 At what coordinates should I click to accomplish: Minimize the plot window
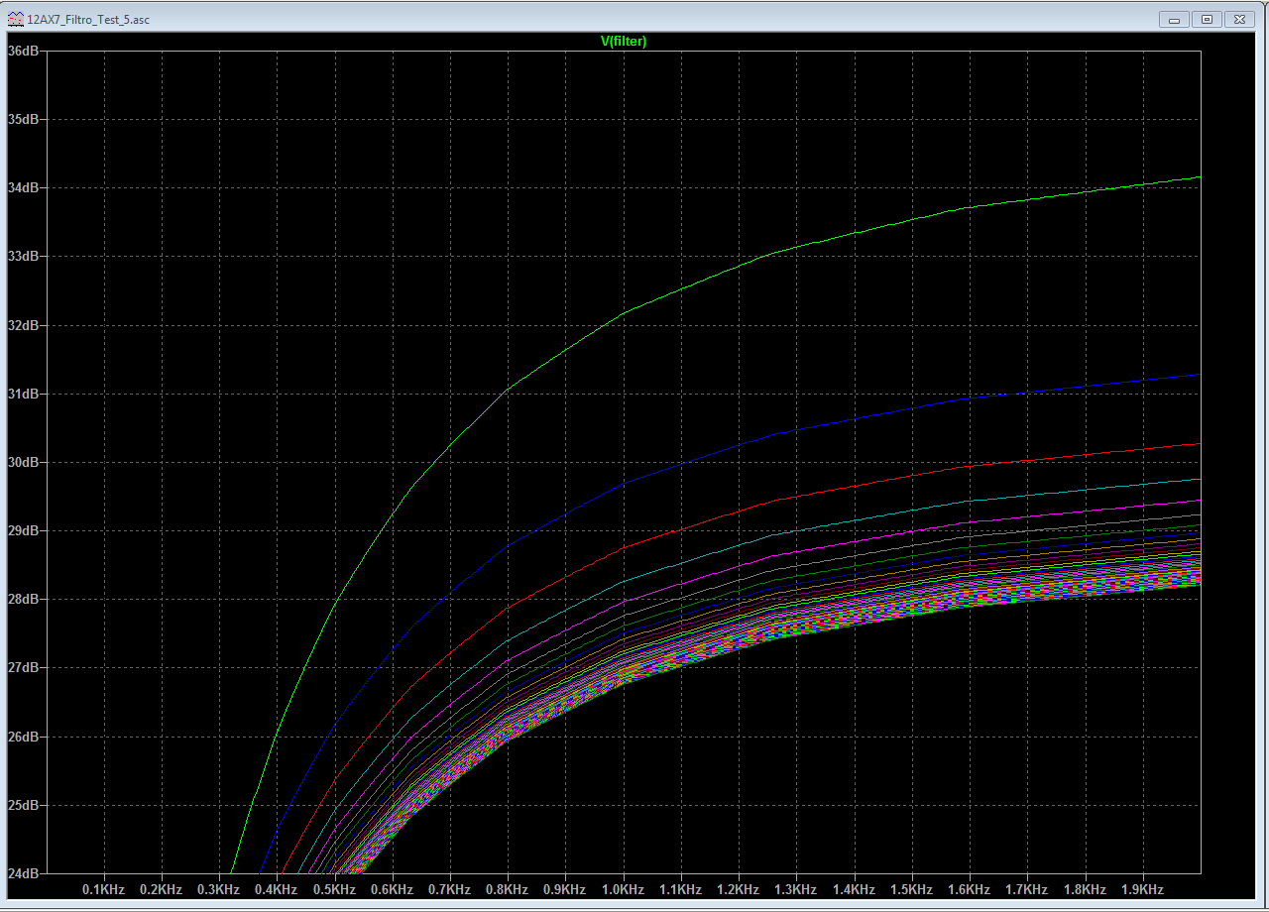(1174, 19)
